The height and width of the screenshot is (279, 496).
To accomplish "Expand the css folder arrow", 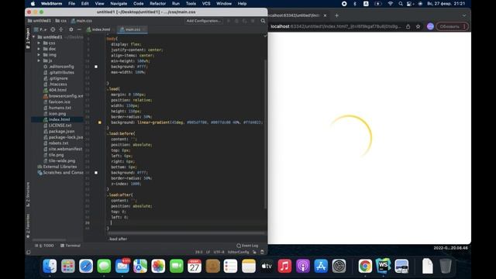I will point(39,43).
